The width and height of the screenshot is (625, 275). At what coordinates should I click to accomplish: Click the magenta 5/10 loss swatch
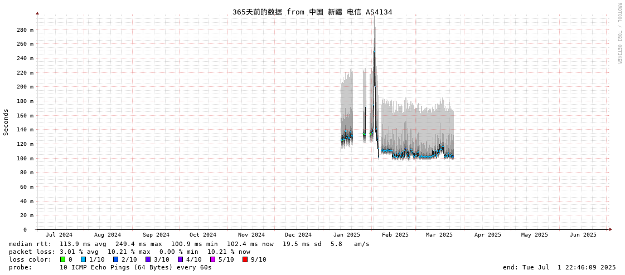(x=212, y=259)
